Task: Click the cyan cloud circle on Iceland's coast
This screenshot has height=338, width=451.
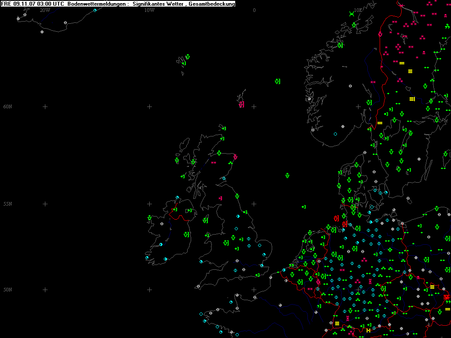Action: click(95, 10)
